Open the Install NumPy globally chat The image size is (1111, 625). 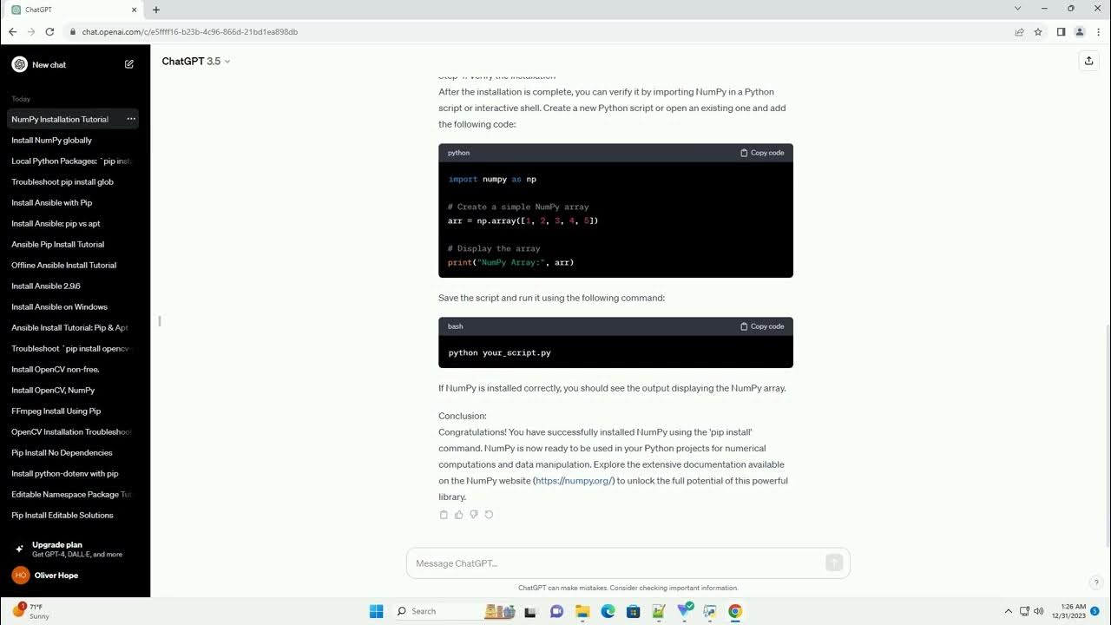[x=73, y=140]
